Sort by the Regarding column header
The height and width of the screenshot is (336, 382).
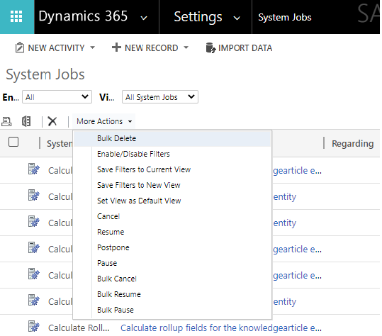pyautogui.click(x=352, y=143)
